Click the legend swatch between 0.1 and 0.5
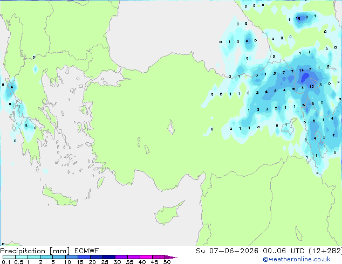 (9, 257)
